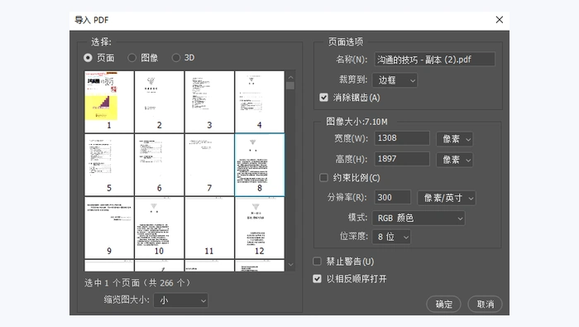Select page 2 thumbnail
The width and height of the screenshot is (579, 327).
pos(159,102)
